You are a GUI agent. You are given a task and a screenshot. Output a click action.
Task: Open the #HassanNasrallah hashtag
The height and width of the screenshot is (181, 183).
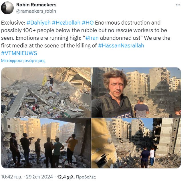121,45
